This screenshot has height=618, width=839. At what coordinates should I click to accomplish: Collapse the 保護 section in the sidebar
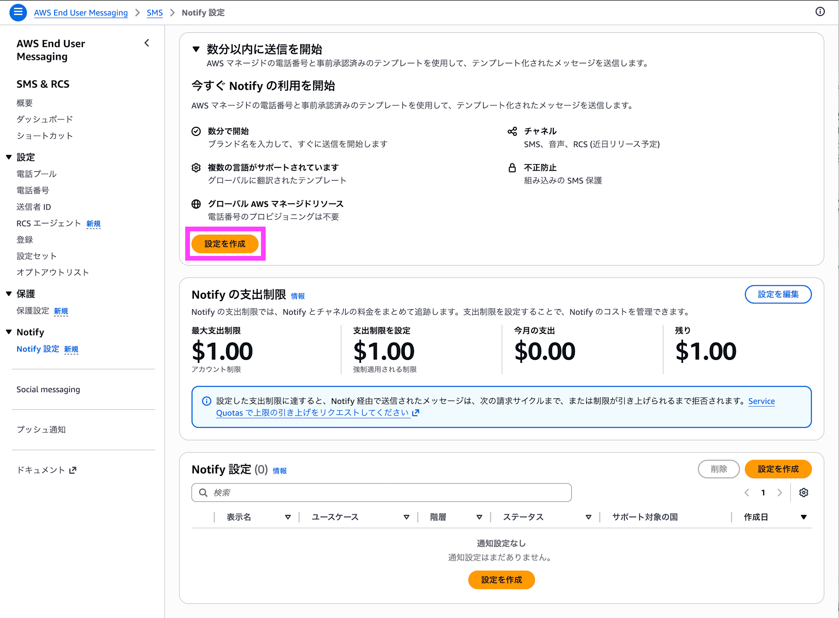click(9, 294)
